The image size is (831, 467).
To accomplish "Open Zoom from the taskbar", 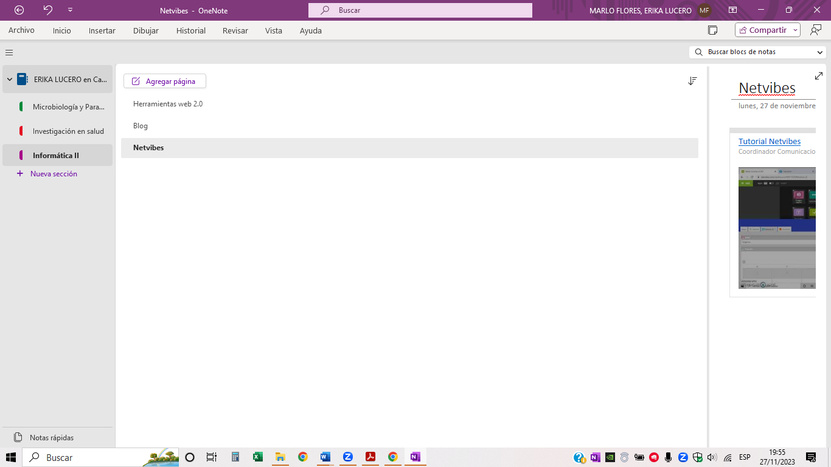I will click(x=347, y=457).
